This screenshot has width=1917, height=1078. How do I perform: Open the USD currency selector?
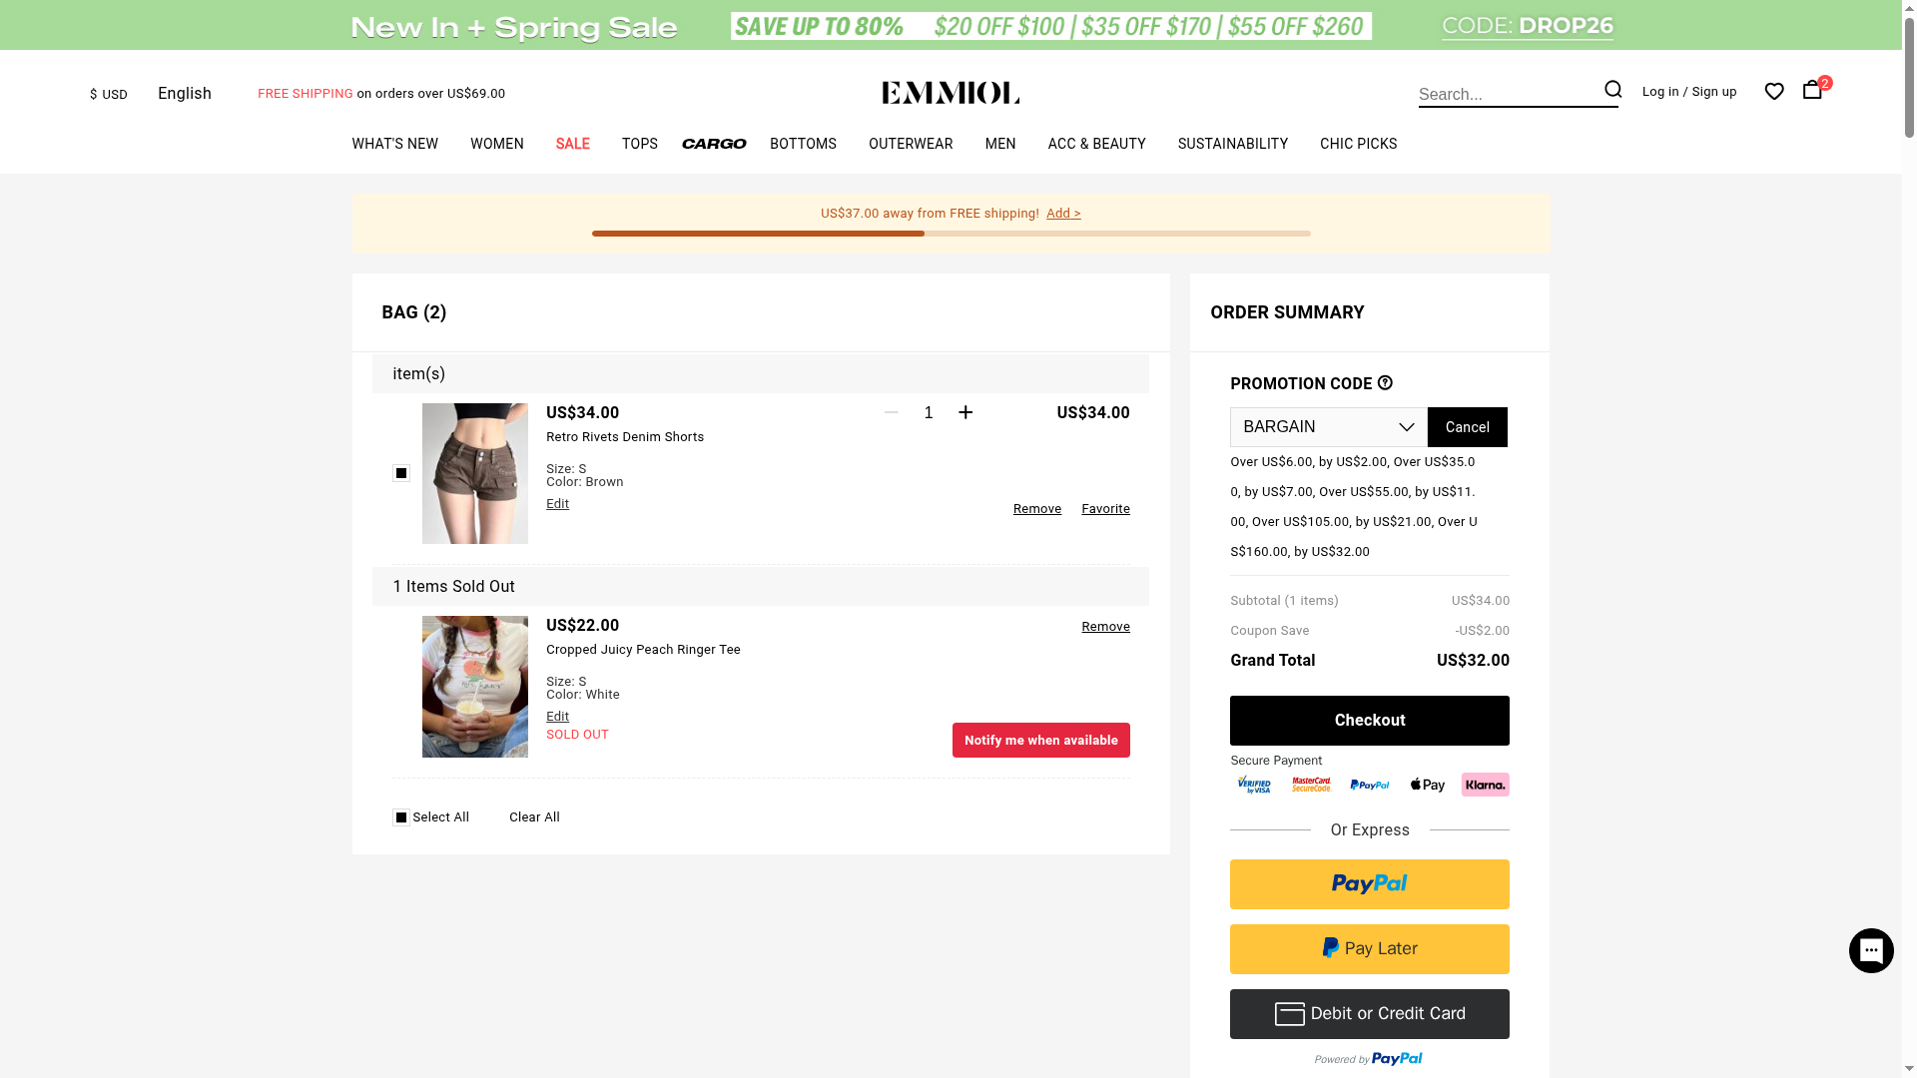click(109, 95)
